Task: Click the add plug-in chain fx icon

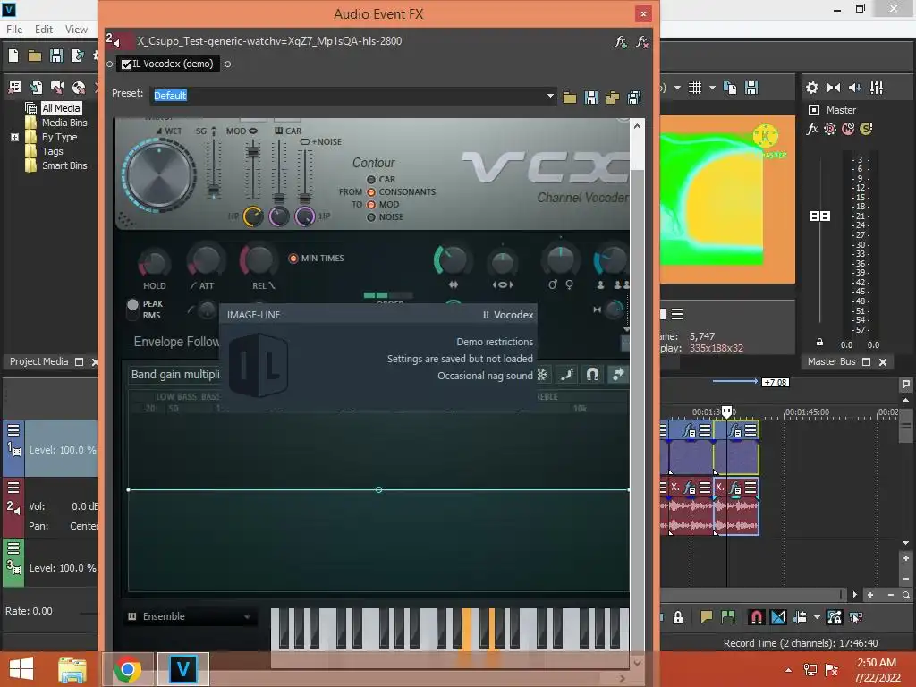Action: pos(621,41)
